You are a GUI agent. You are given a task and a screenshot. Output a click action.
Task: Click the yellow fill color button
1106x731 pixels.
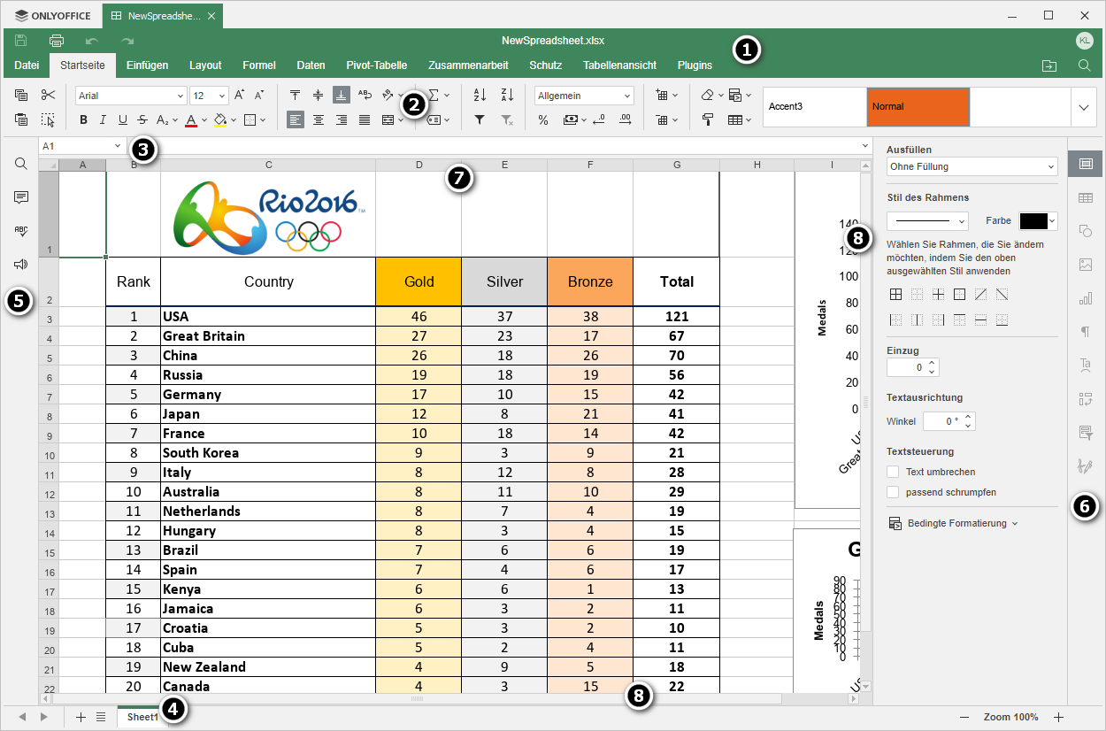point(221,119)
